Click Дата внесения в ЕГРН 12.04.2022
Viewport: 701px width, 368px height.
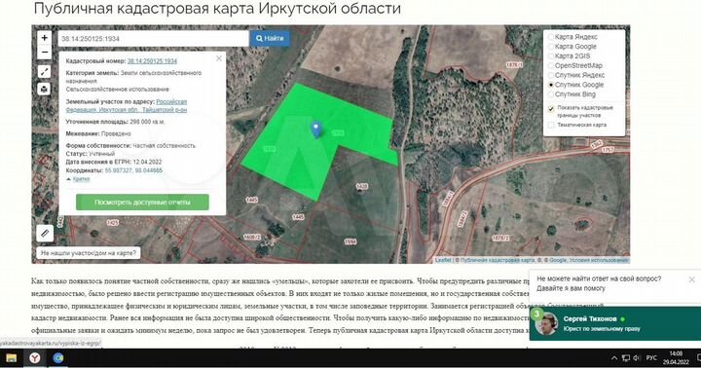click(114, 162)
